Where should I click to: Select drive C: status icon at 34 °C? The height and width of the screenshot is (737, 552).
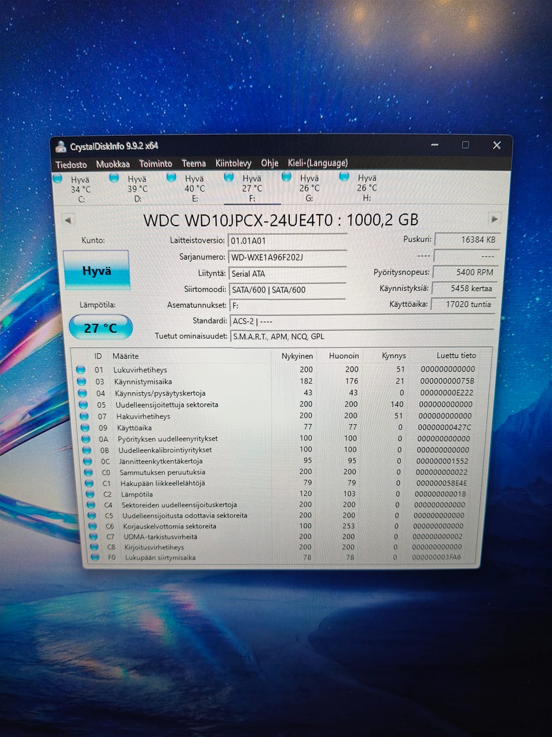(57, 179)
